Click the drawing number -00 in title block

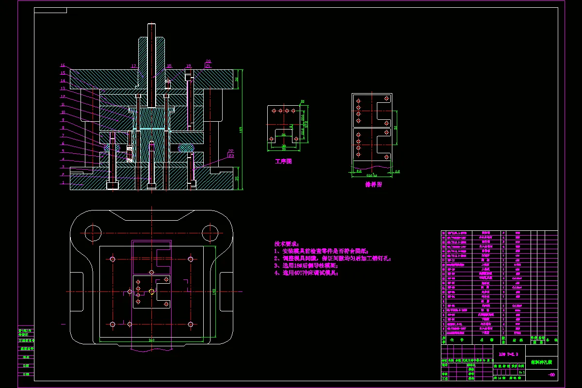click(x=551, y=374)
